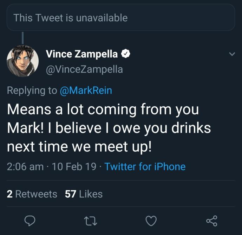Open the share icon options
The height and width of the screenshot is (235, 242).
(x=212, y=221)
